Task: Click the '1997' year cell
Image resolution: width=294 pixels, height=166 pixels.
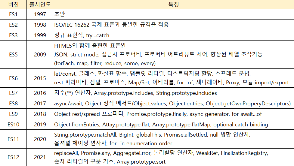Action: (x=40, y=14)
